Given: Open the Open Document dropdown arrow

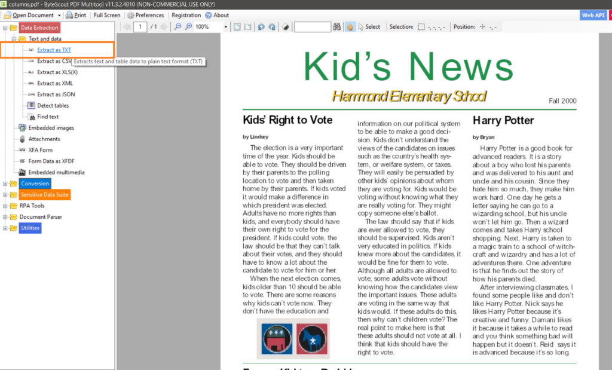Looking at the screenshot, I should [x=59, y=15].
